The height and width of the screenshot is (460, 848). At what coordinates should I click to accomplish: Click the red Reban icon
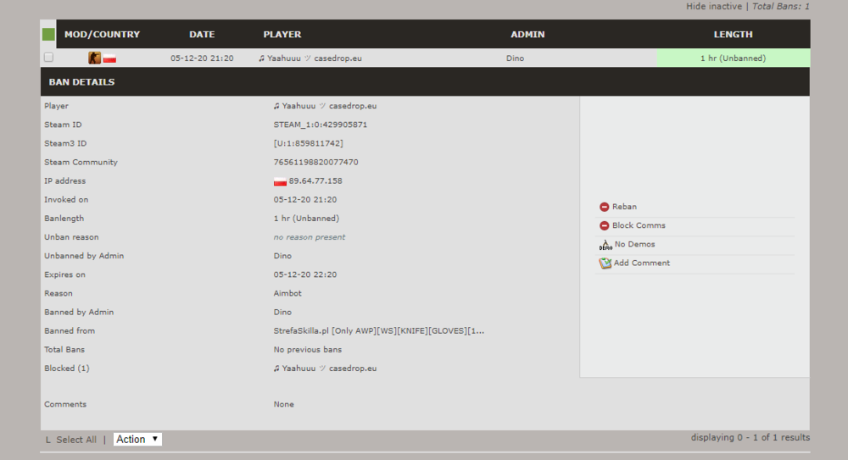604,207
